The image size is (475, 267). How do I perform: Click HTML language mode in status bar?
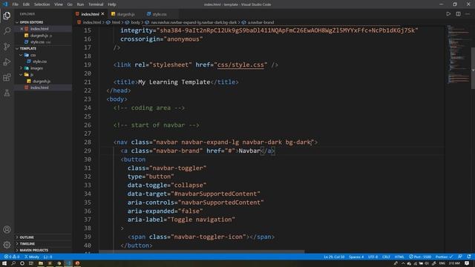[399, 257]
